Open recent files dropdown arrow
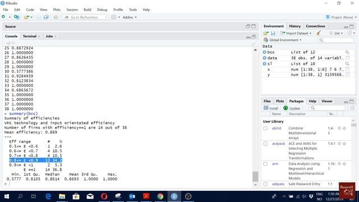Viewport: 359px width, 202px height. pos(31,17)
